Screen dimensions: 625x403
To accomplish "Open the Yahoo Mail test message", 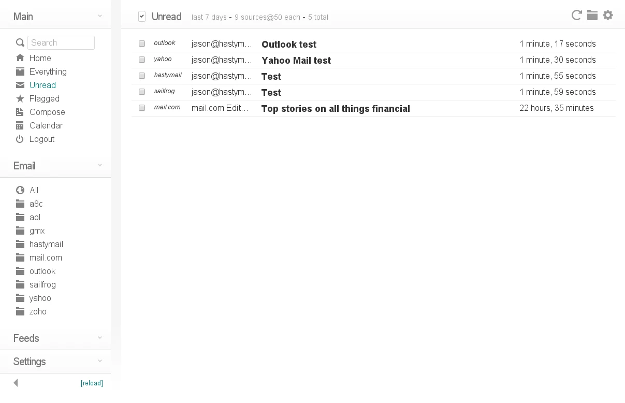I will click(x=296, y=60).
